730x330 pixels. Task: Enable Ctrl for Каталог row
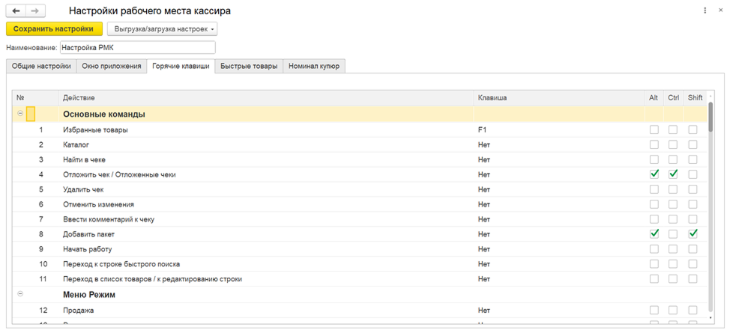click(x=673, y=144)
